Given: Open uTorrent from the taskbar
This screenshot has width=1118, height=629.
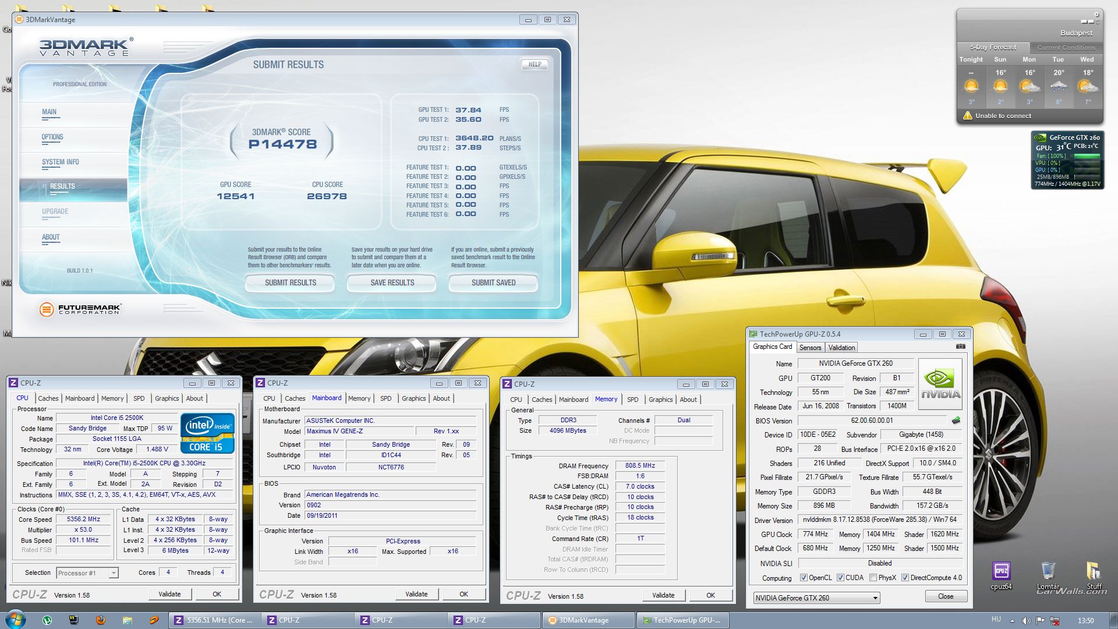Looking at the screenshot, I should coord(47,620).
